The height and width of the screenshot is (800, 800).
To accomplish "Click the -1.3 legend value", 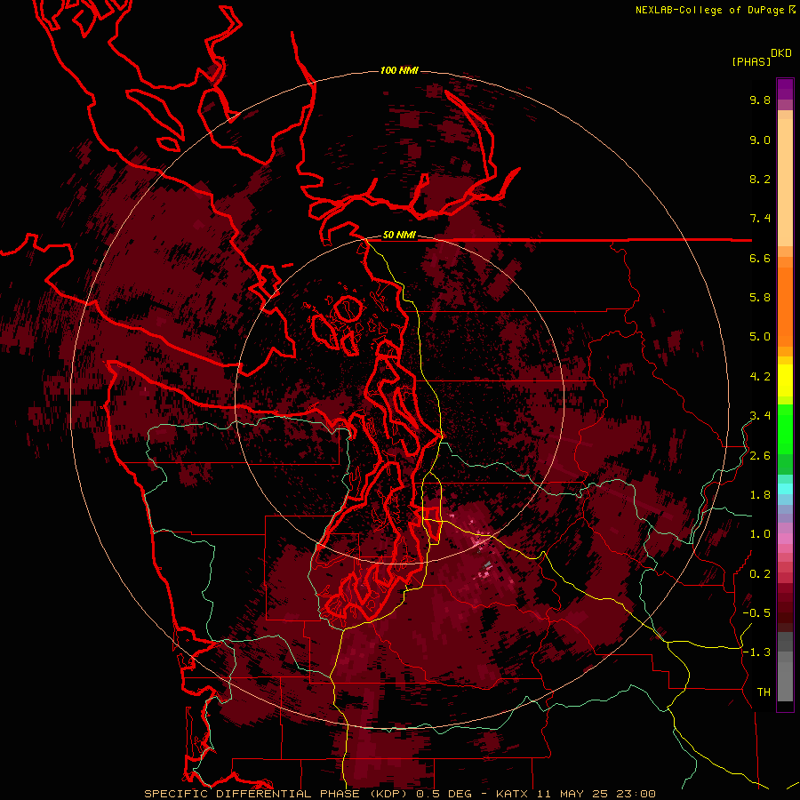I will (x=756, y=652).
